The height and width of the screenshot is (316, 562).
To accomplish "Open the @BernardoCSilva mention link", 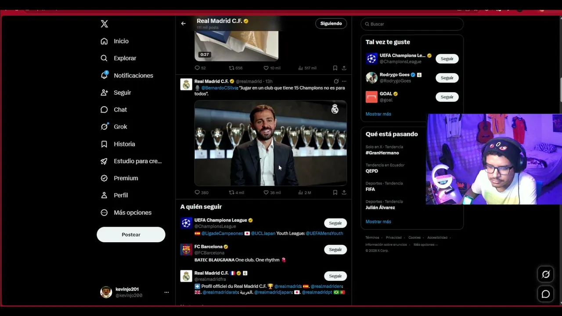I will pyautogui.click(x=219, y=88).
